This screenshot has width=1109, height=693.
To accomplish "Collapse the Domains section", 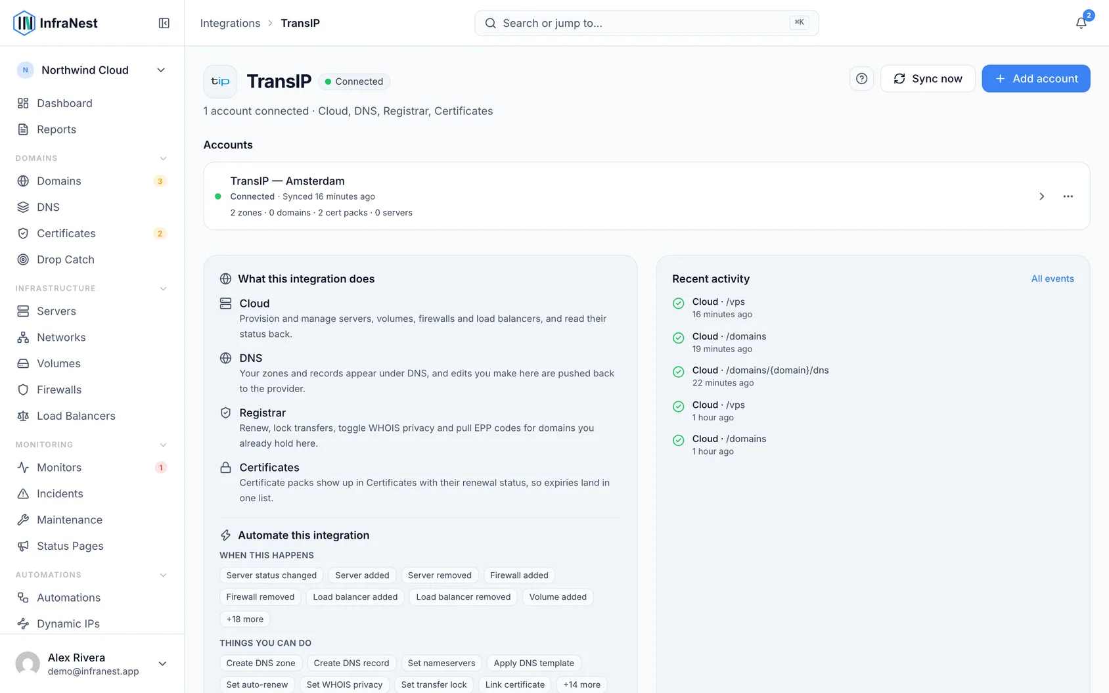I will tap(164, 158).
